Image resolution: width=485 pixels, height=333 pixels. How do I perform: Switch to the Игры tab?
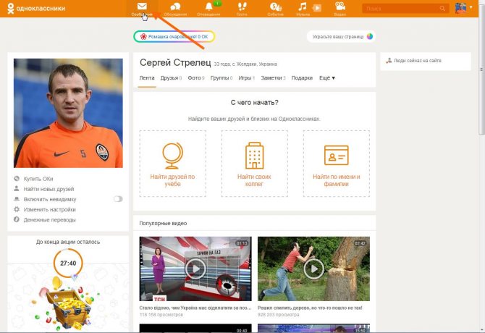pyautogui.click(x=247, y=78)
